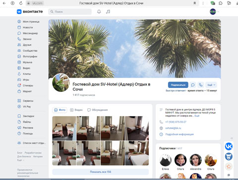This screenshot has height=180, width=238.
Task: Open the Подписчики 1 417 heading
Action: tap(171, 148)
